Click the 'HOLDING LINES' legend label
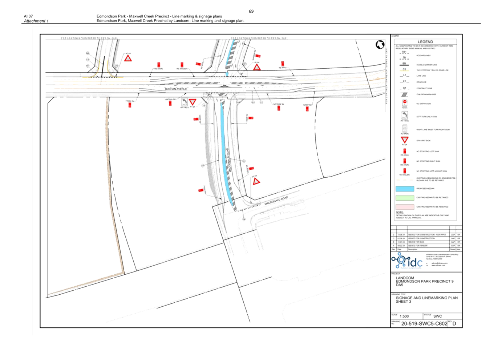Viewport: 502px width, 355px height. tap(424, 56)
